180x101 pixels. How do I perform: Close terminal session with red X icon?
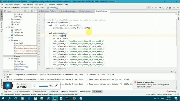tap(4, 78)
